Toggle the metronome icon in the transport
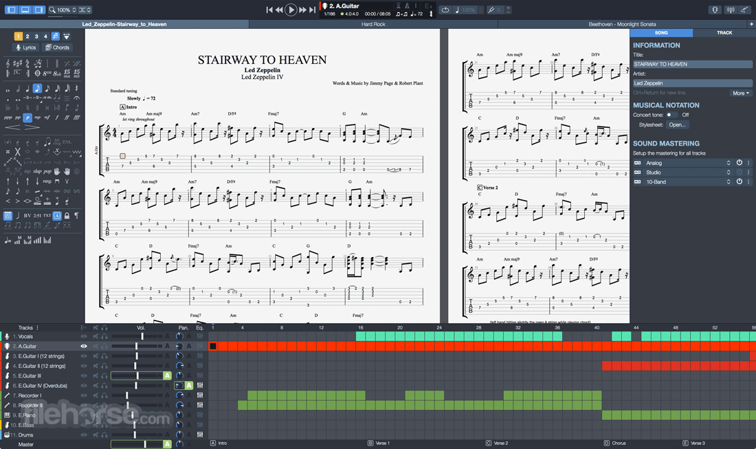Viewport: 756px width, 449px height. (x=407, y=6)
